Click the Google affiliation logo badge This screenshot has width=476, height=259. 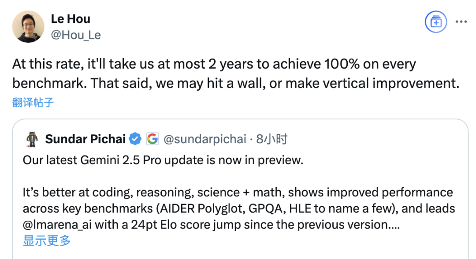(x=152, y=139)
